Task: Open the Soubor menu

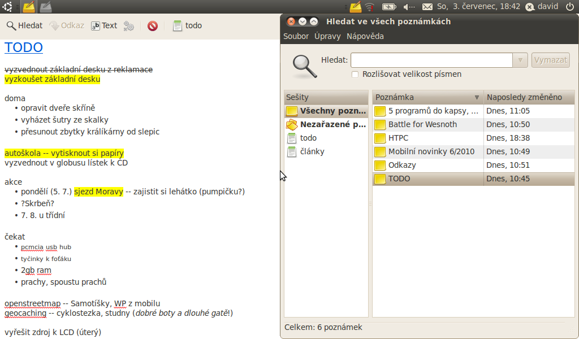Action: 296,36
